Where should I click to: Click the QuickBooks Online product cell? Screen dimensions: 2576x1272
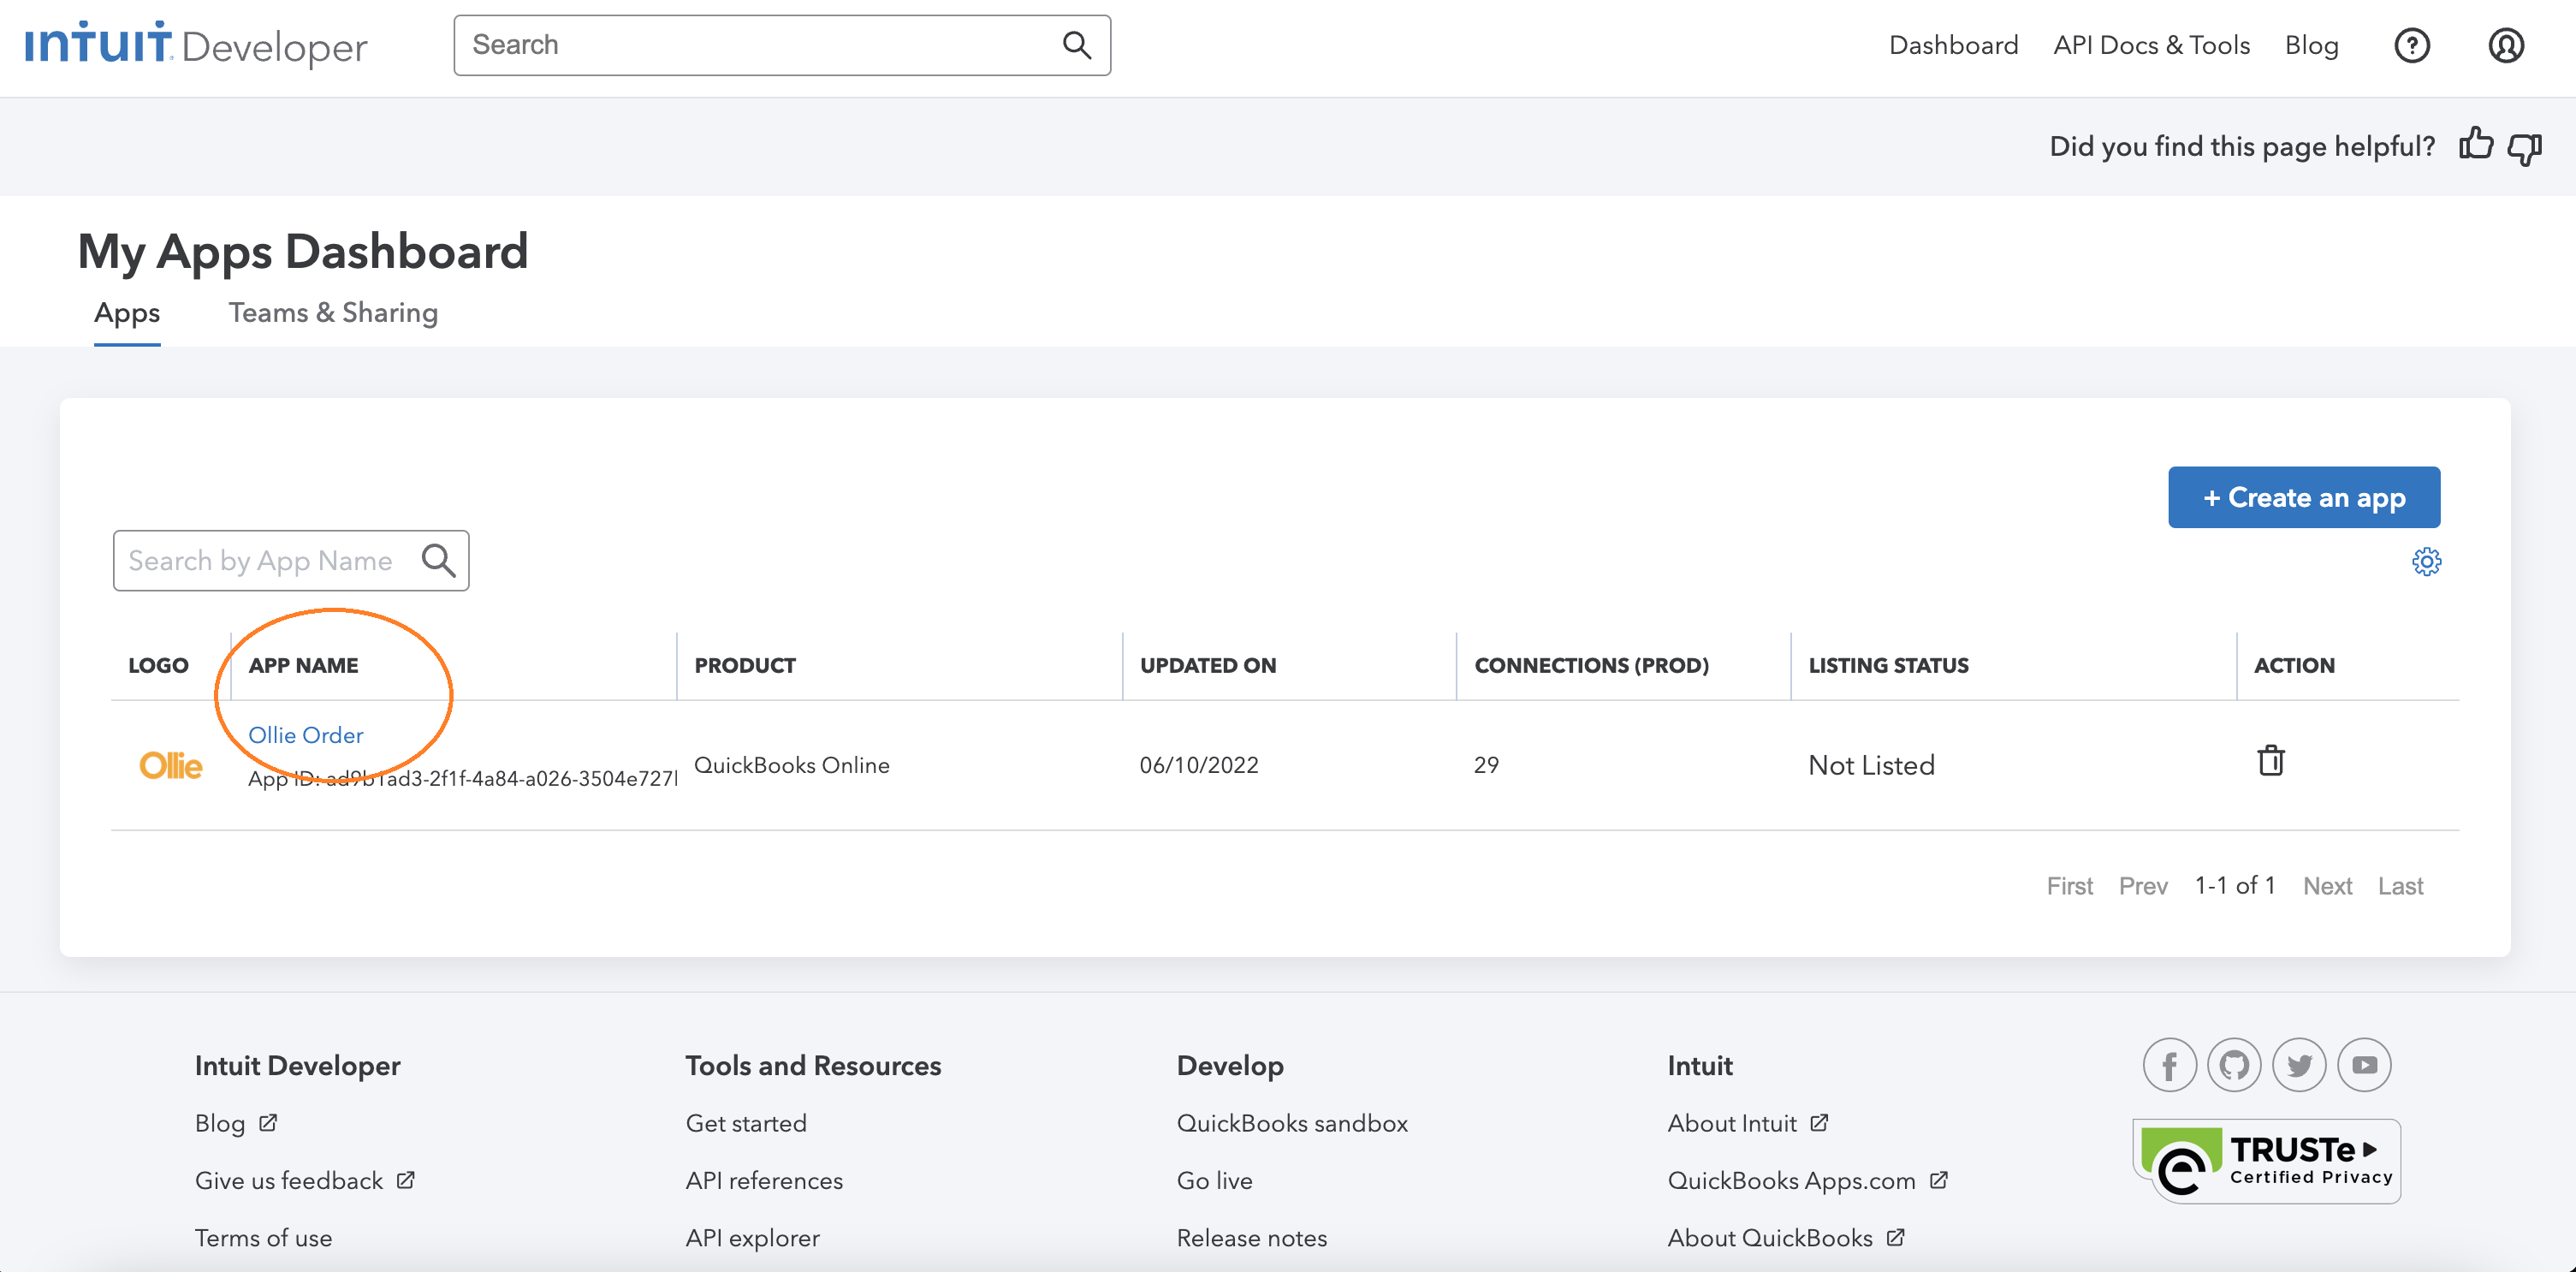[791, 765]
